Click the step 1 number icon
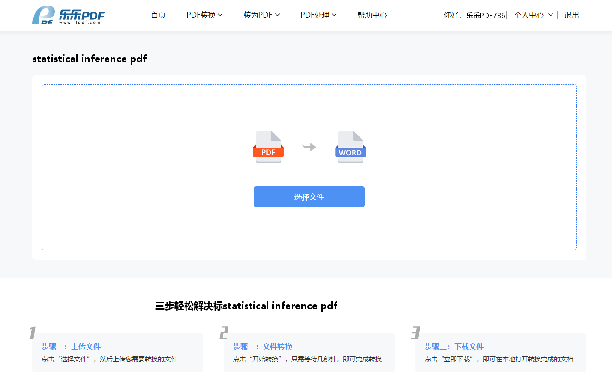This screenshot has width=612, height=384. (x=32, y=333)
